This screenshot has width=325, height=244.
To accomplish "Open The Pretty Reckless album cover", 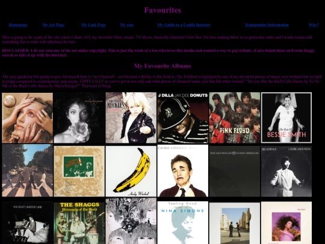I will point(131,118).
